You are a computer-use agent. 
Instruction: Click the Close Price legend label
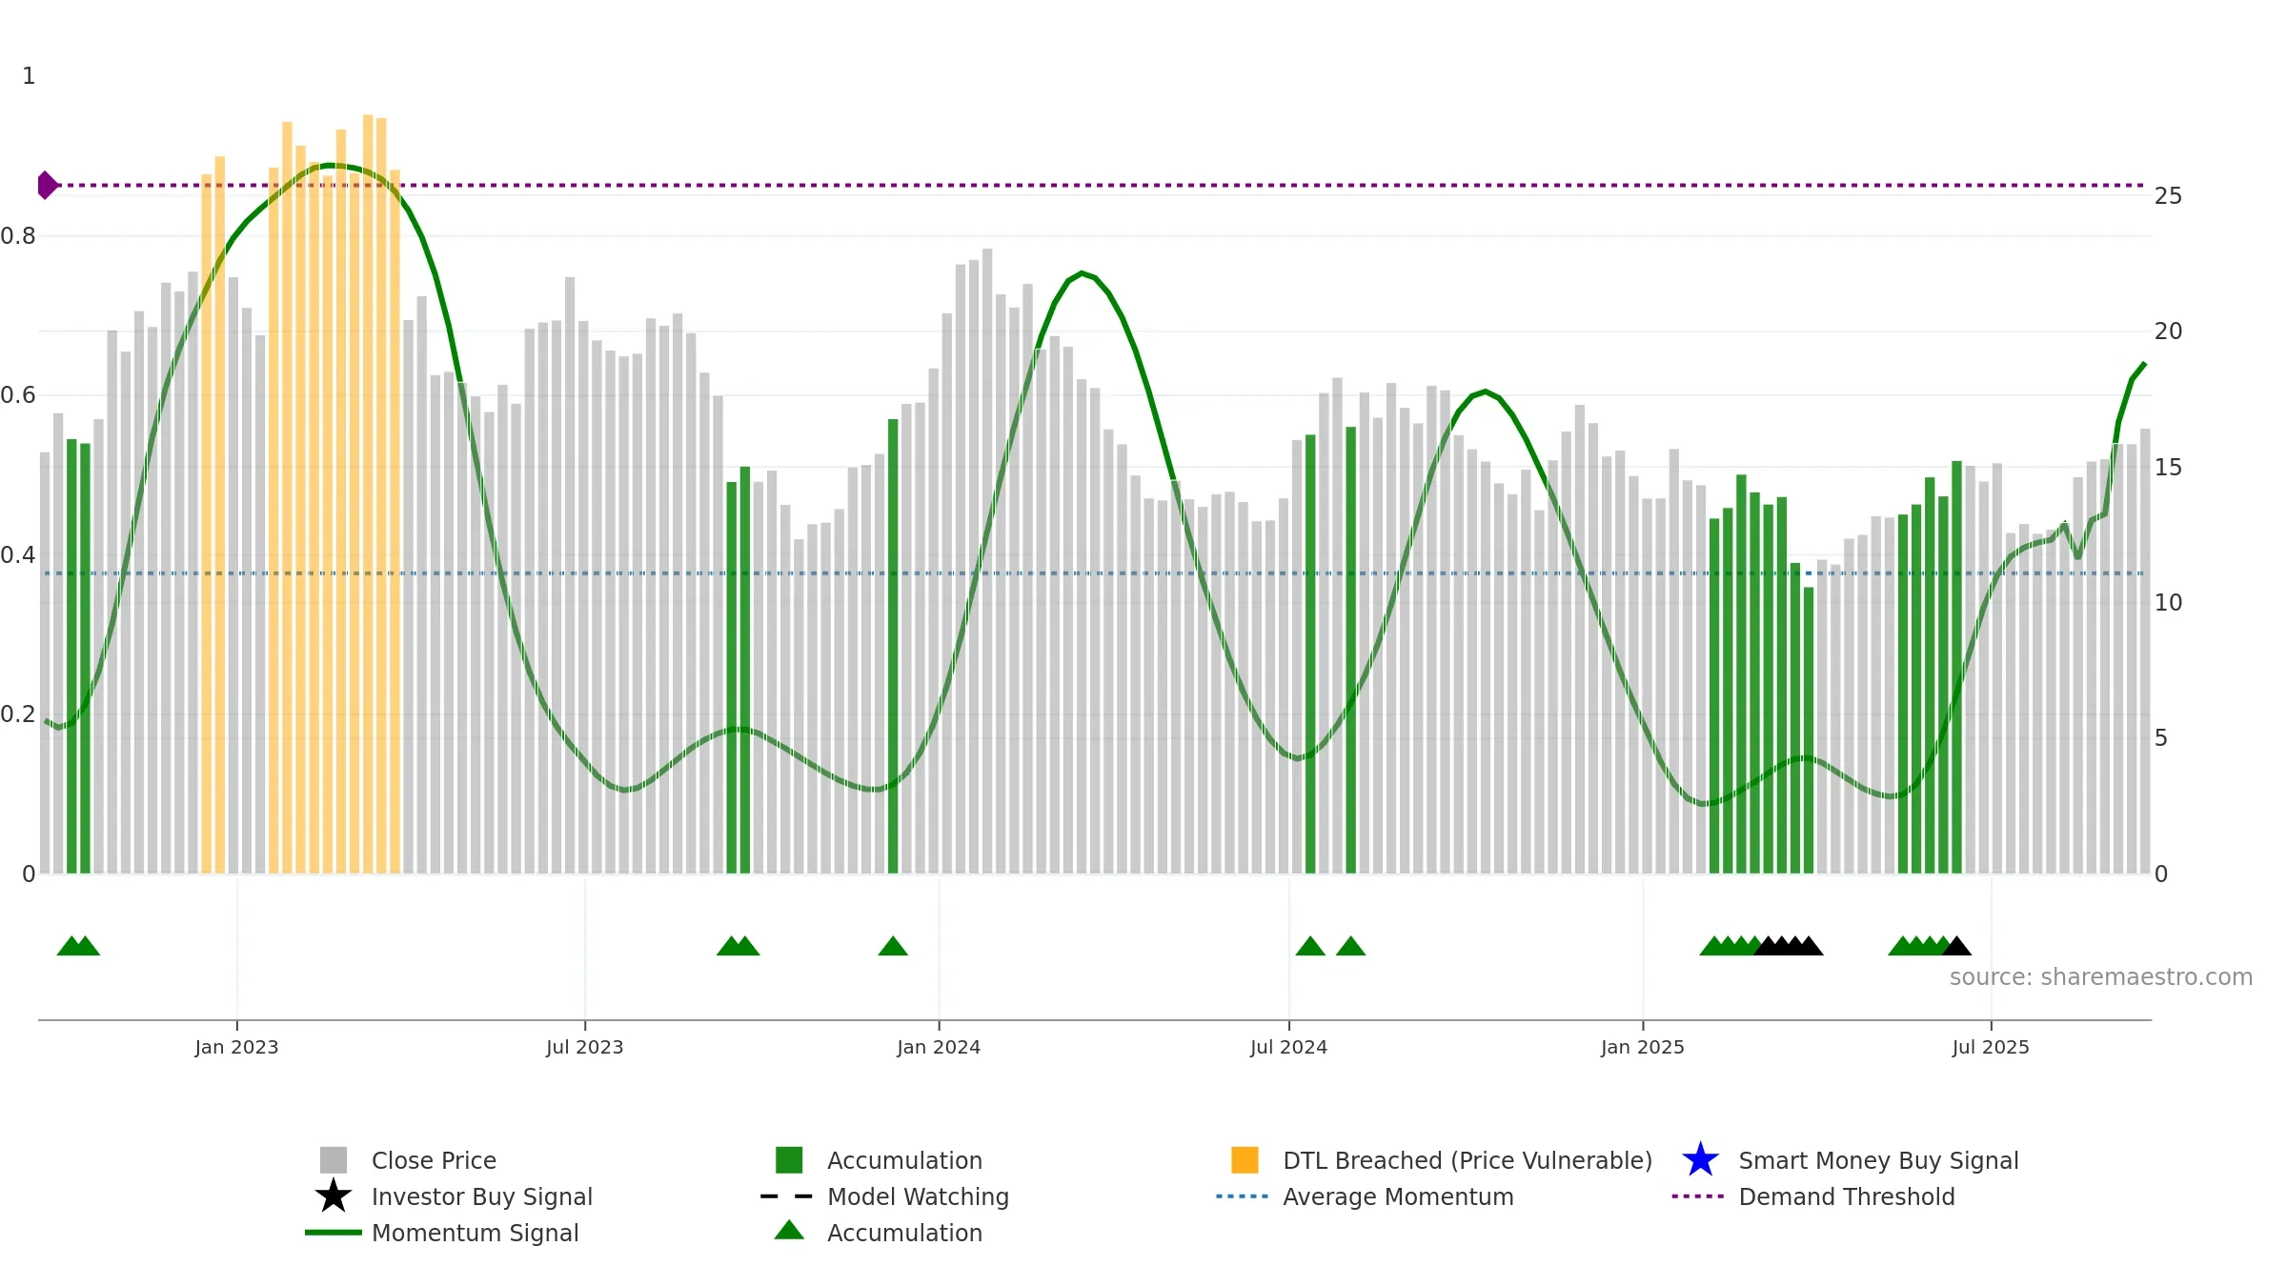point(434,1160)
